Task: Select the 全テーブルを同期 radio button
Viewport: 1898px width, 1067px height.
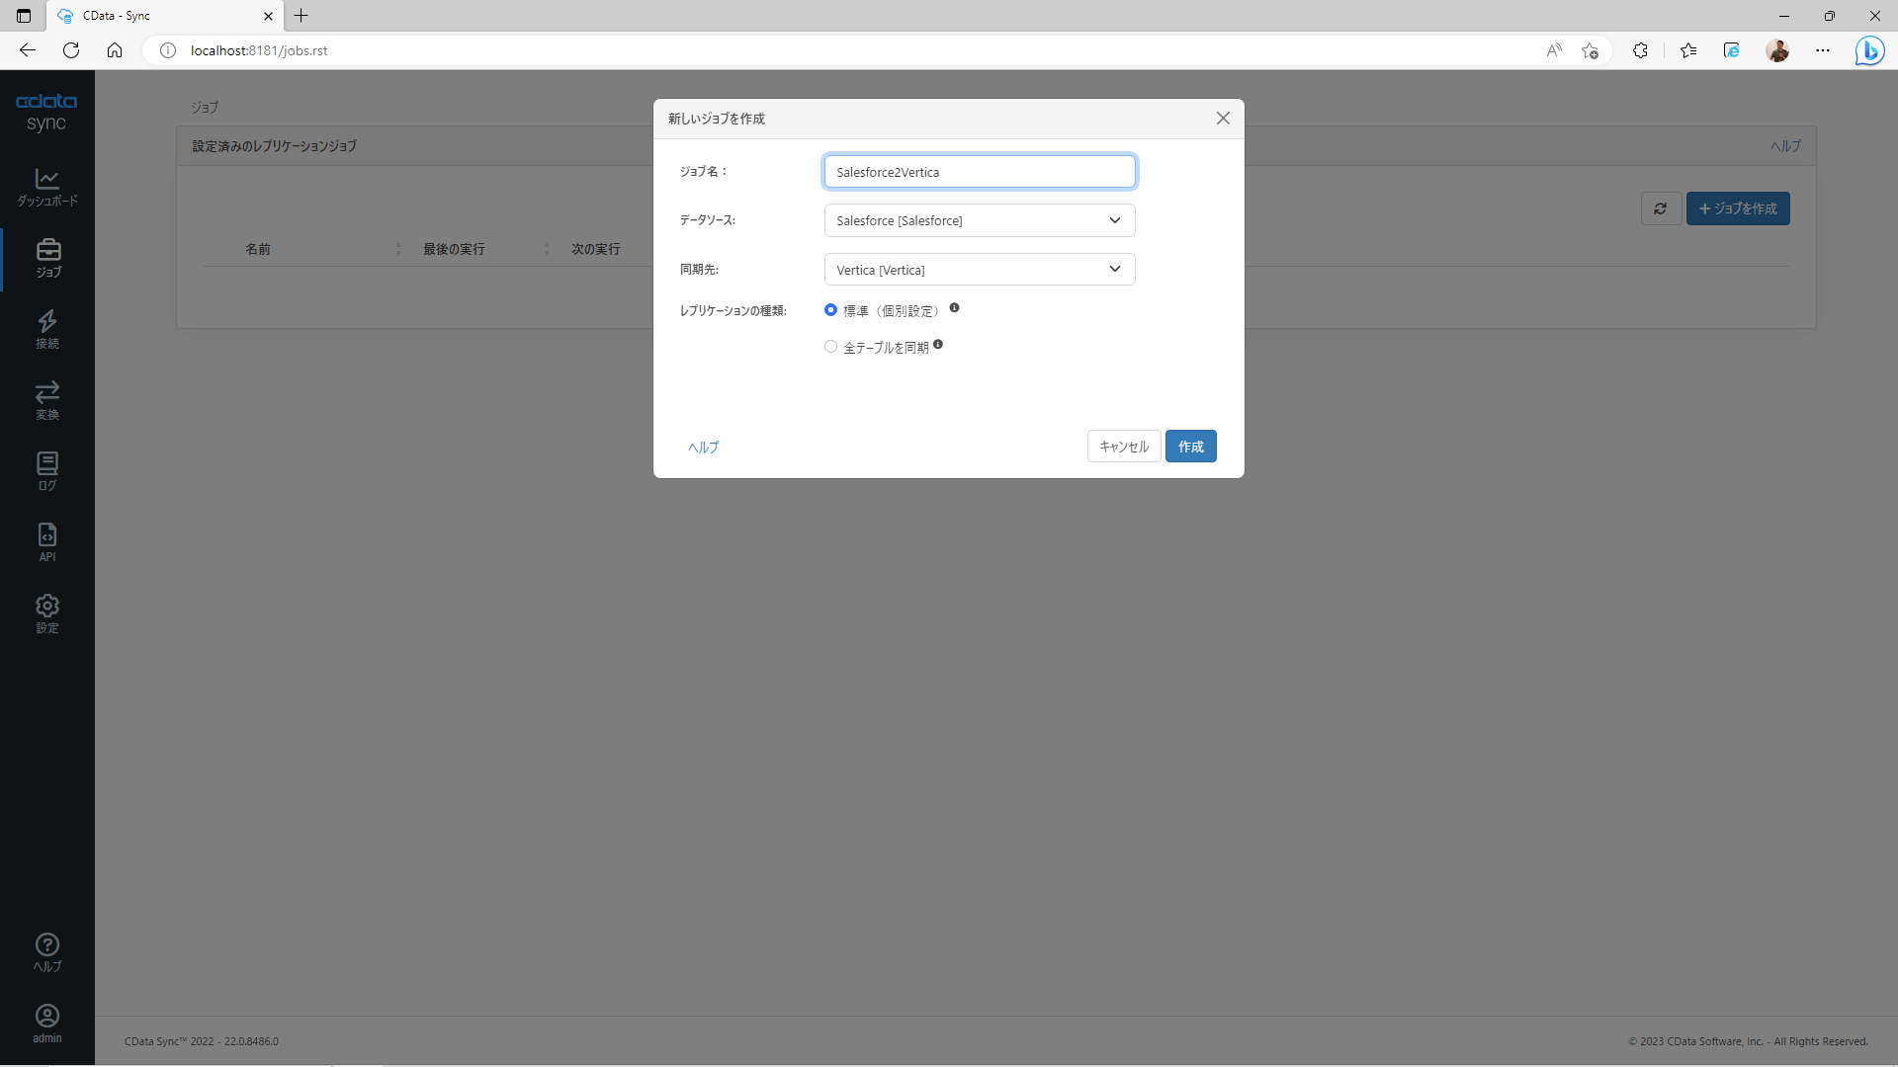Action: pos(830,347)
